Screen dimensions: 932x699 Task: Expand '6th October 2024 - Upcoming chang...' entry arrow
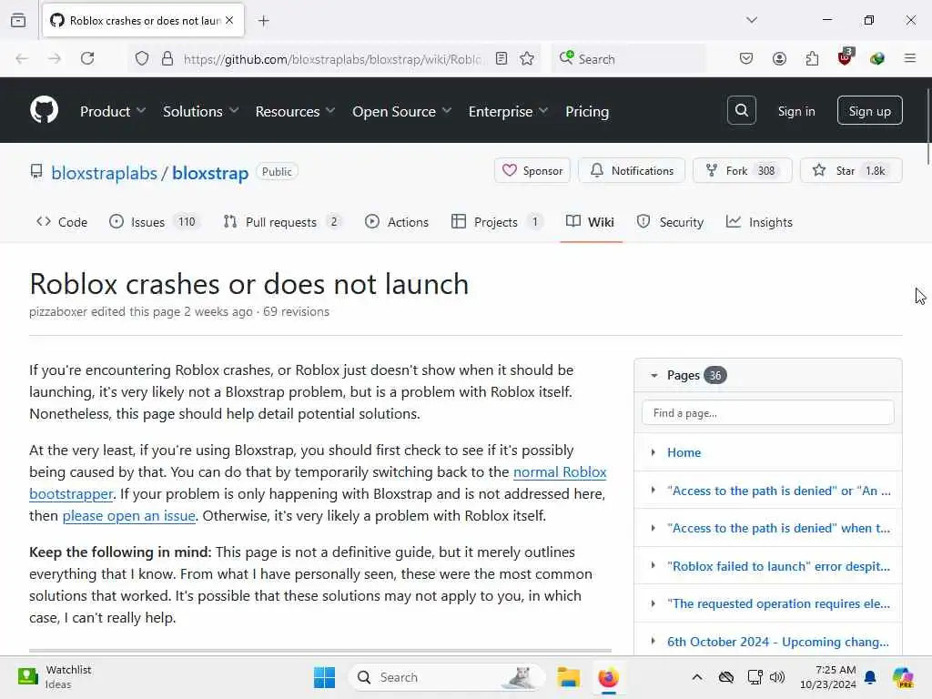coord(653,642)
